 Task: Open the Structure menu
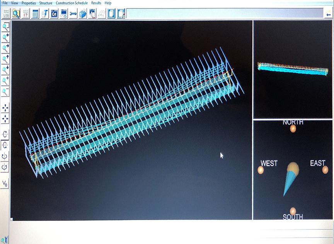point(46,3)
